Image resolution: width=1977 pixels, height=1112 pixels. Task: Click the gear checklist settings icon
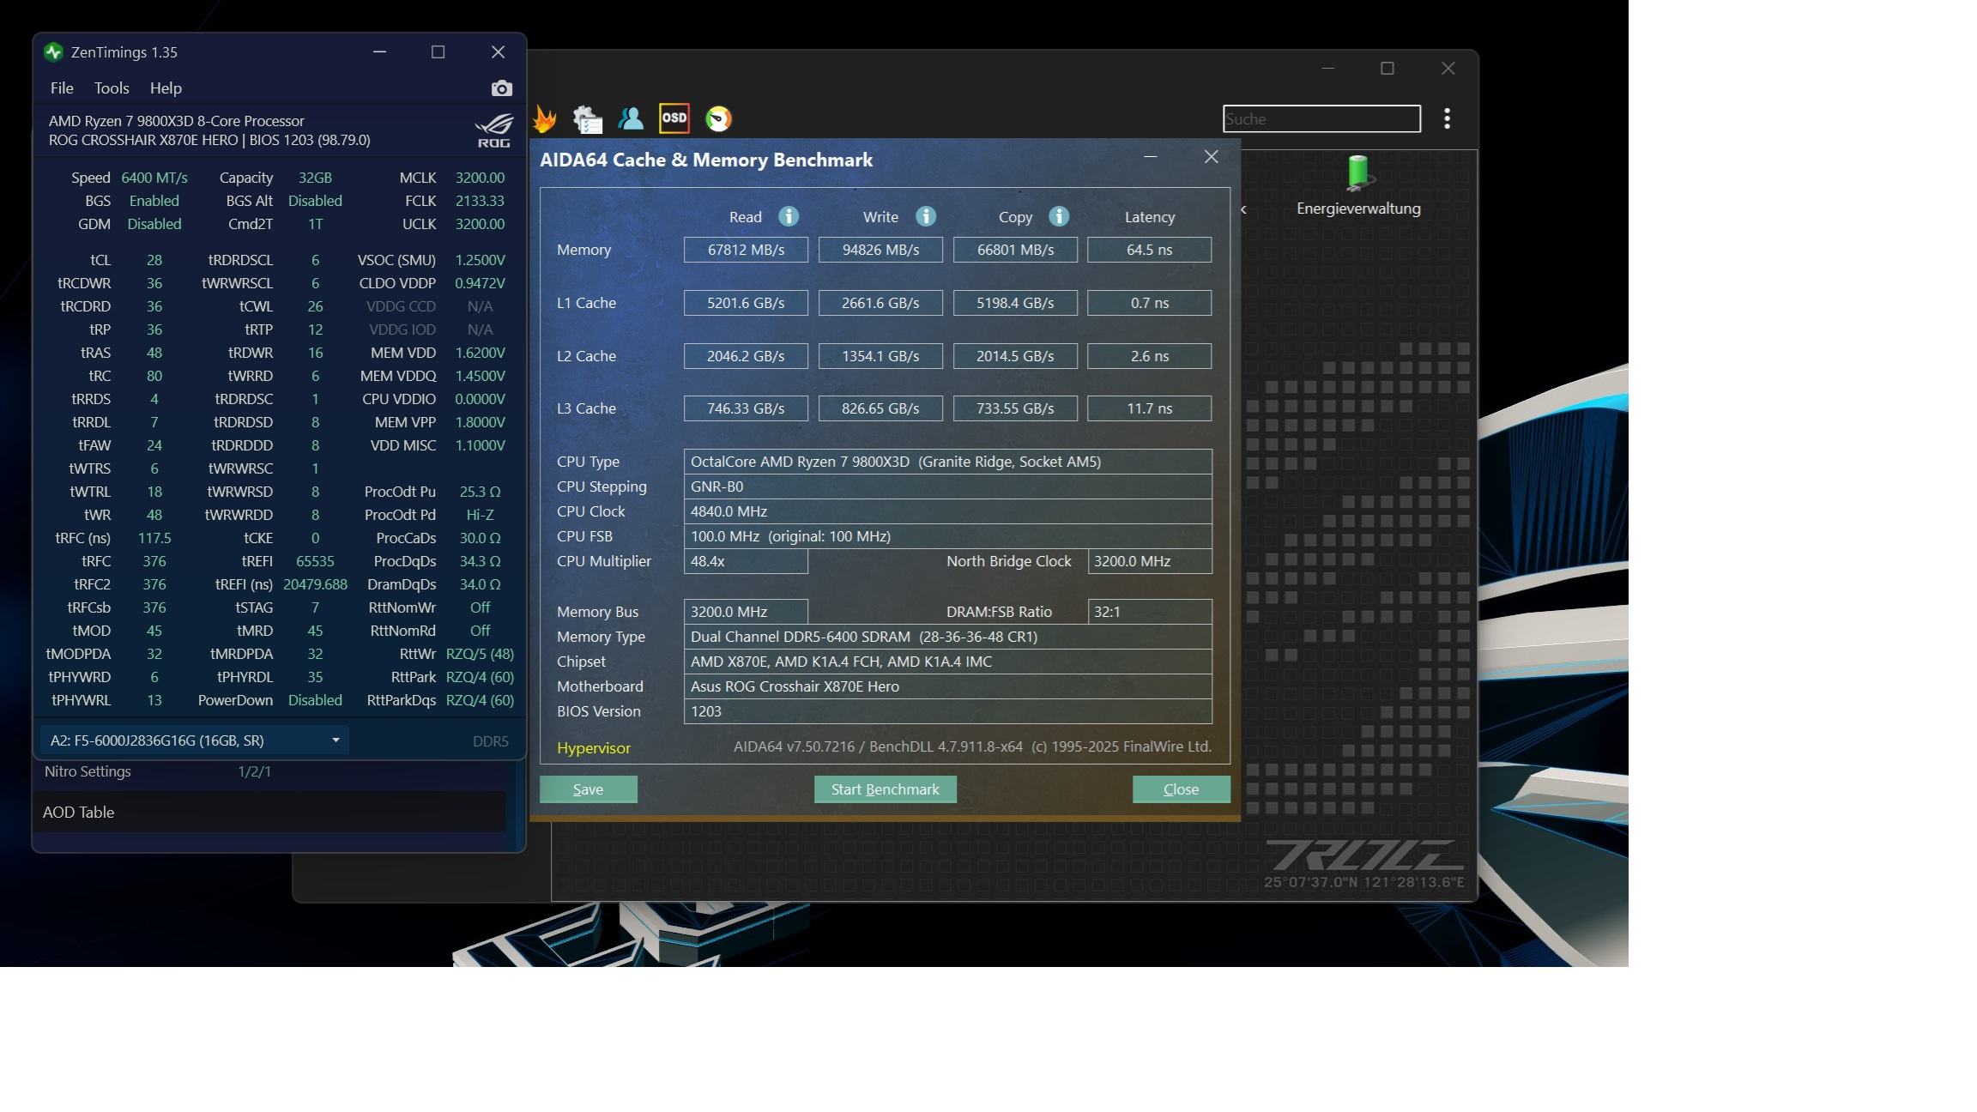coord(588,119)
